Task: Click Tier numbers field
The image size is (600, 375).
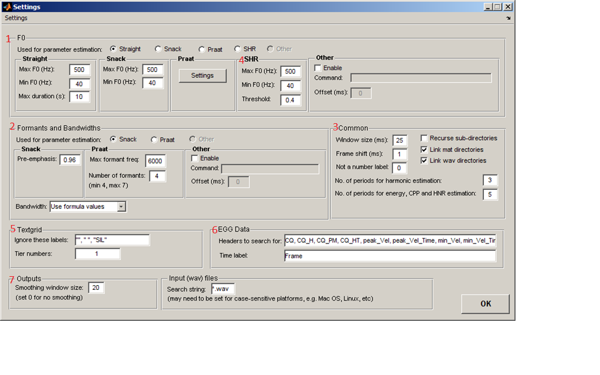Action: (98, 254)
